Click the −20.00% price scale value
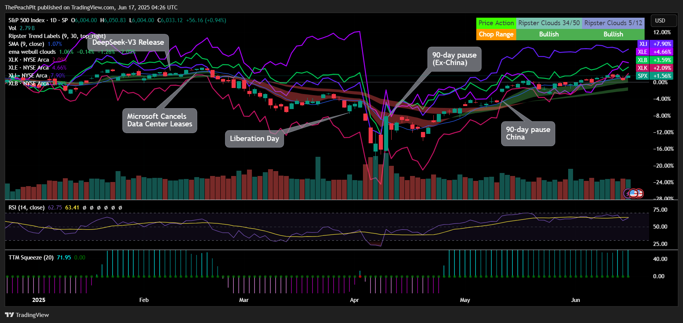The width and height of the screenshot is (683, 323). tap(663, 166)
